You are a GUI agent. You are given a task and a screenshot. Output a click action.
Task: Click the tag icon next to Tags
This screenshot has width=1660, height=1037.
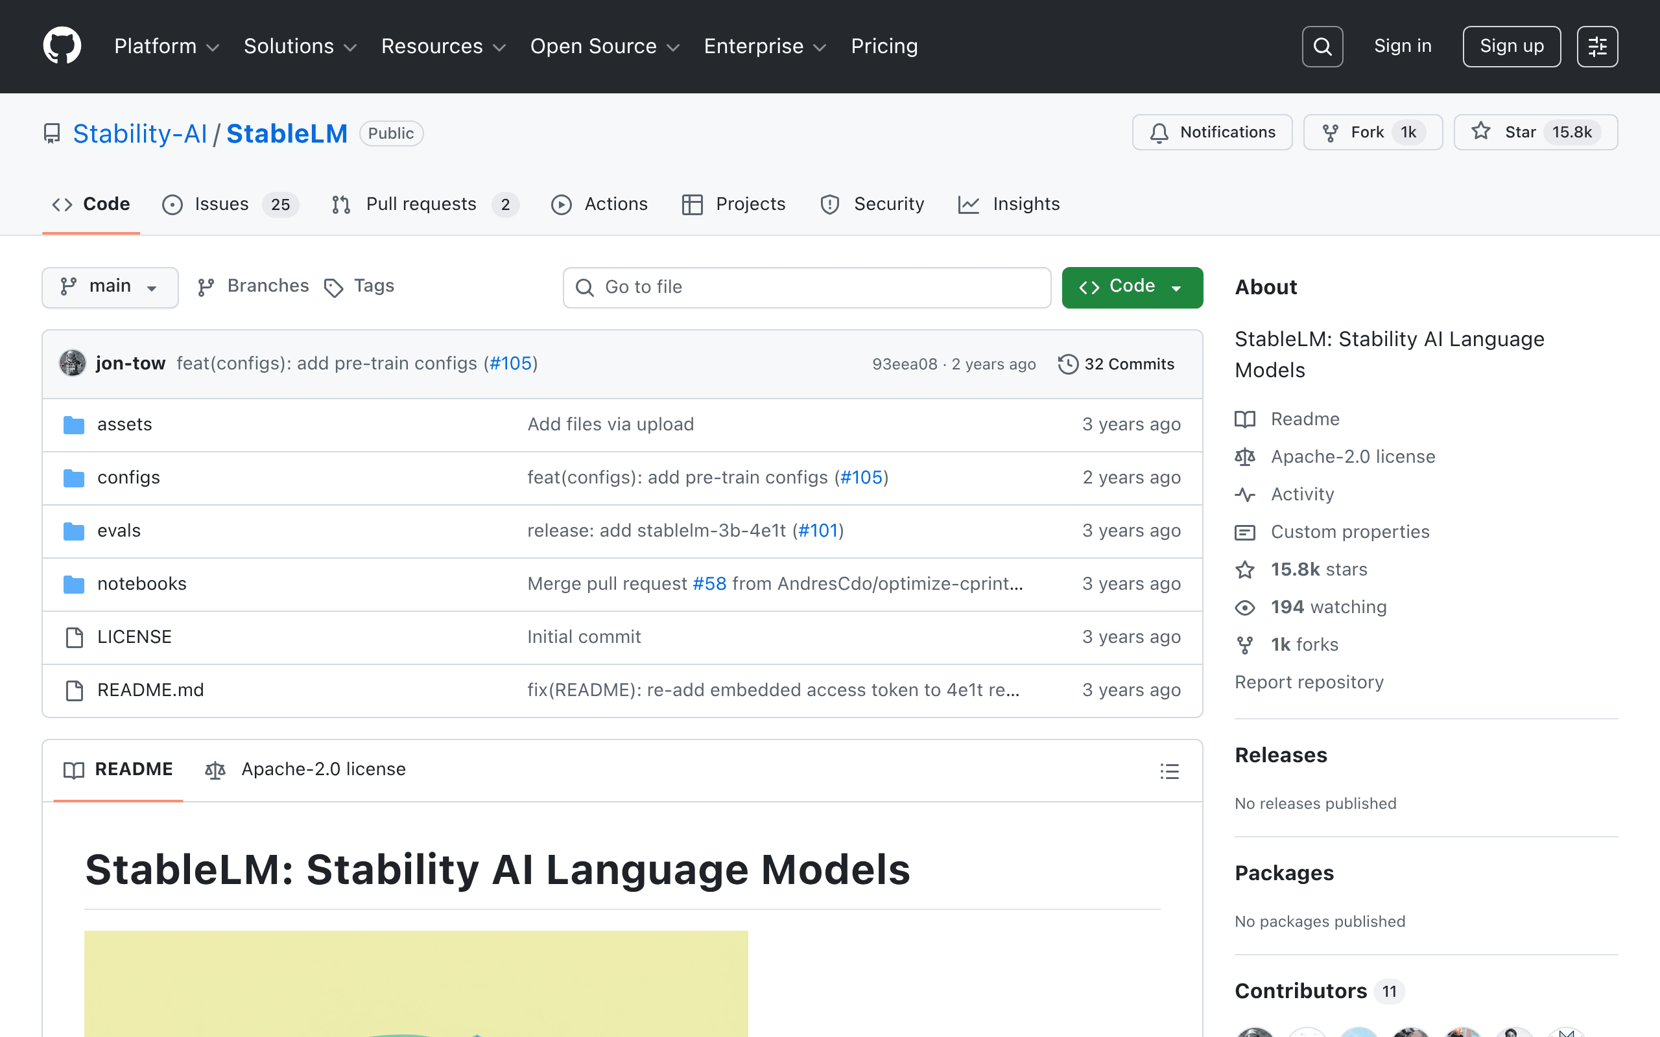(333, 287)
